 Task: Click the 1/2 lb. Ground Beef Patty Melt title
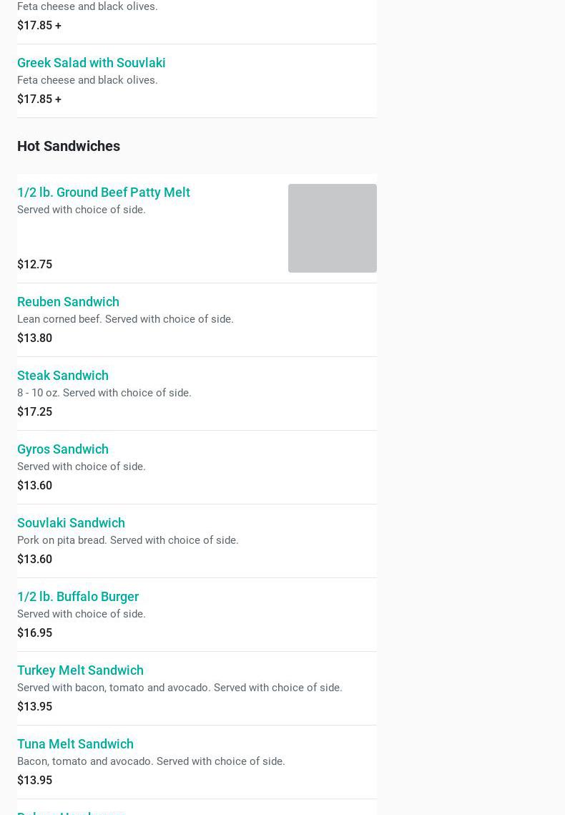[x=103, y=192]
